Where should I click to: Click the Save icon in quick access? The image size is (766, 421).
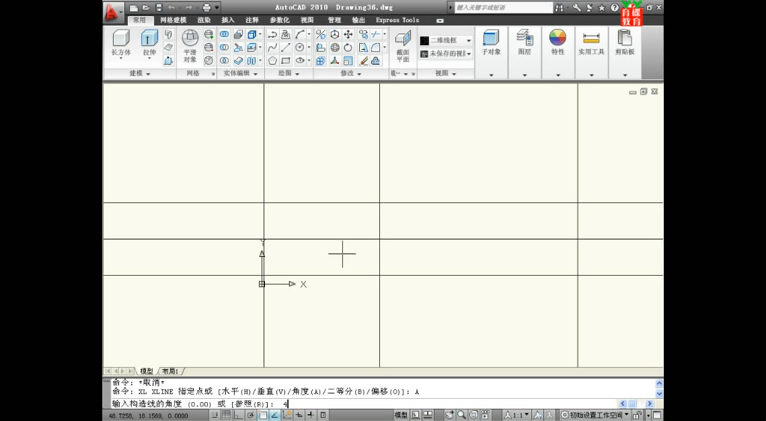[x=159, y=7]
